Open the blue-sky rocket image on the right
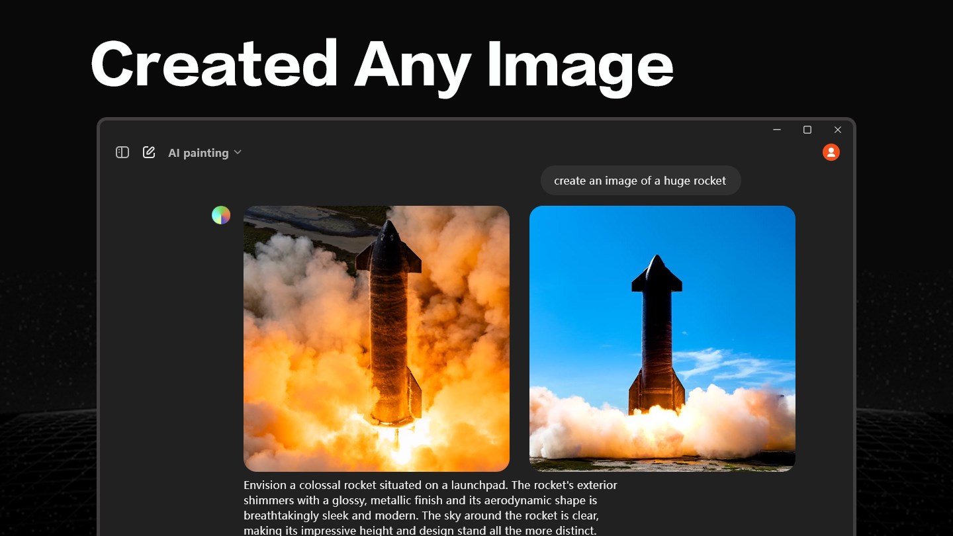 coord(662,337)
